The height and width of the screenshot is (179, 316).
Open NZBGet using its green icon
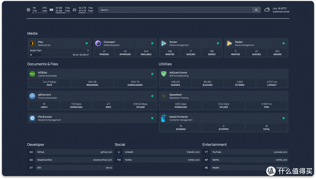coord(32,74)
